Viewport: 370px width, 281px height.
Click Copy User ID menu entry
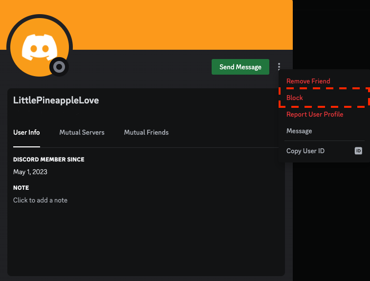point(305,151)
